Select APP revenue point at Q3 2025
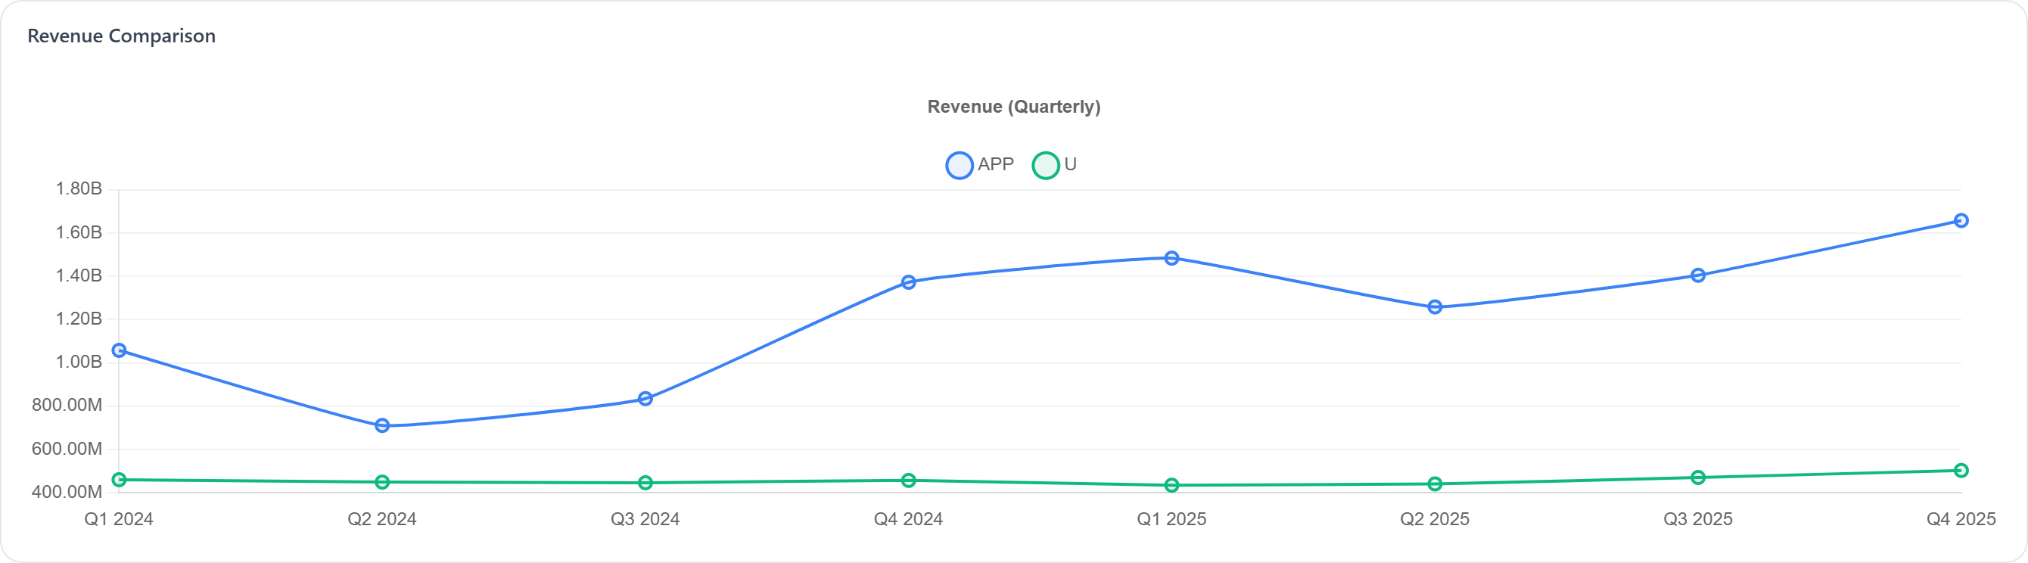 click(1698, 275)
